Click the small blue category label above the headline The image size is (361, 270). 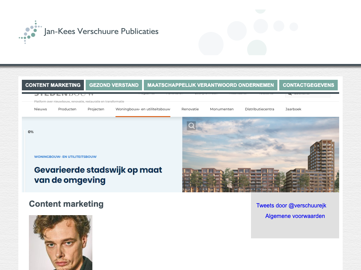pyautogui.click(x=65, y=157)
